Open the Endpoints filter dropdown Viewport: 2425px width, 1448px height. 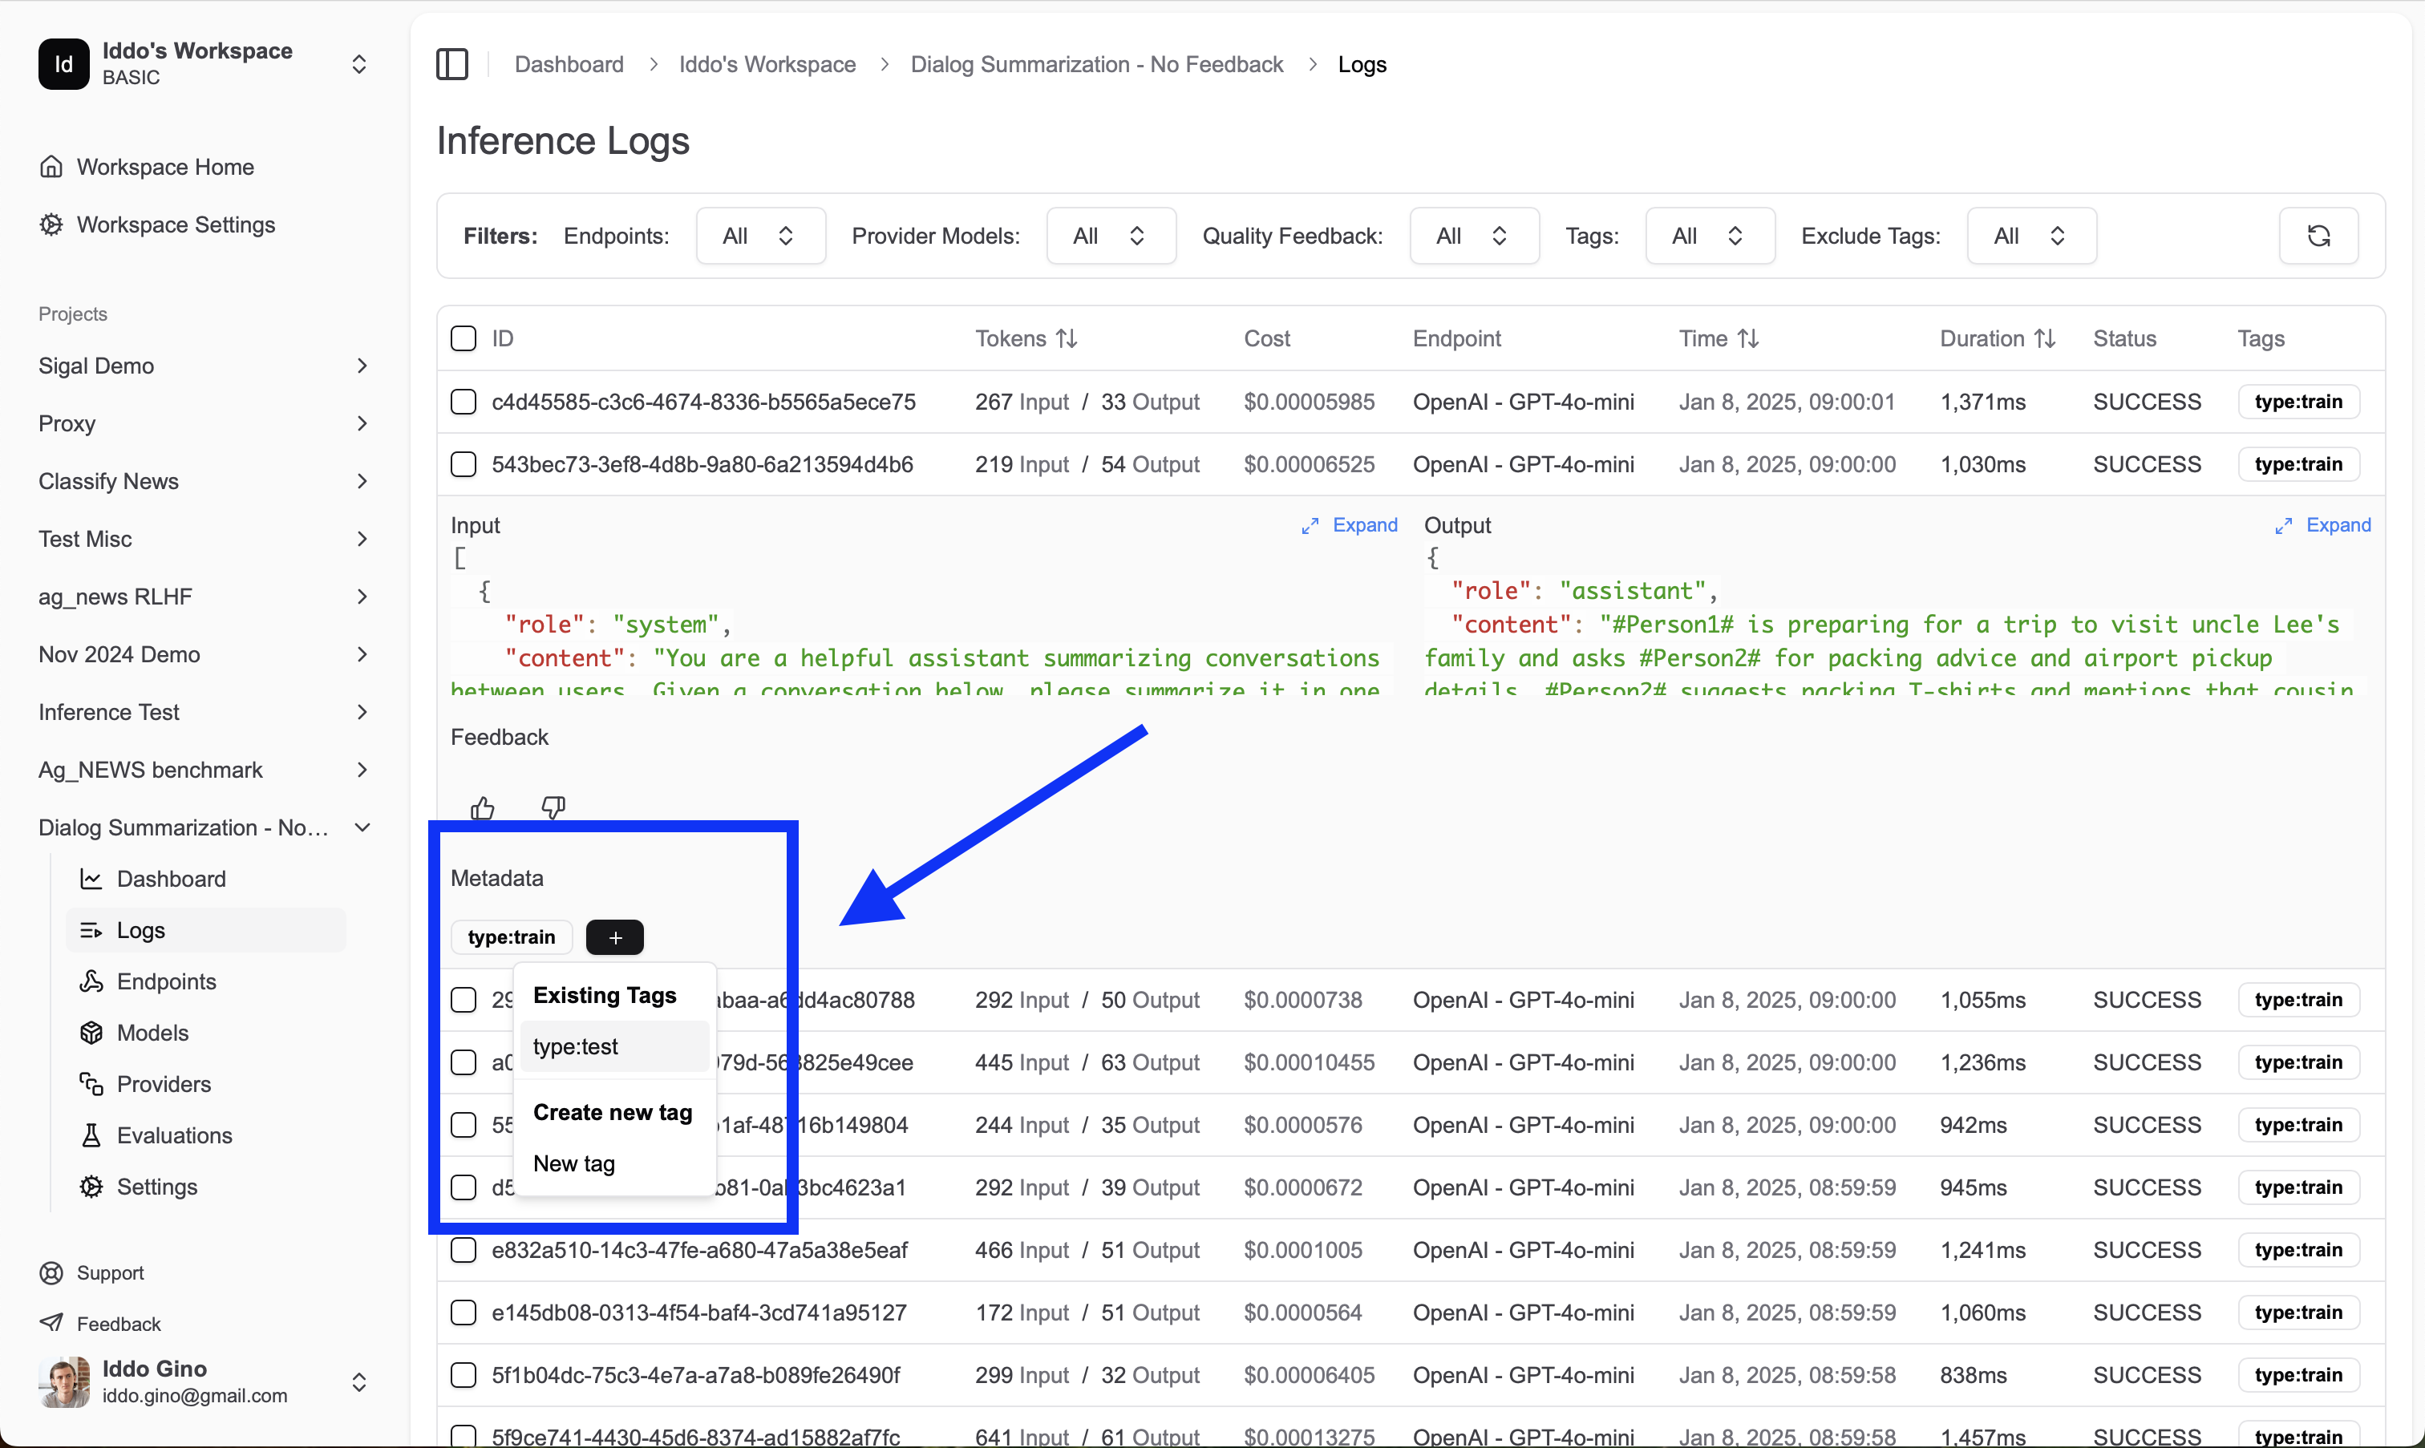tap(759, 235)
